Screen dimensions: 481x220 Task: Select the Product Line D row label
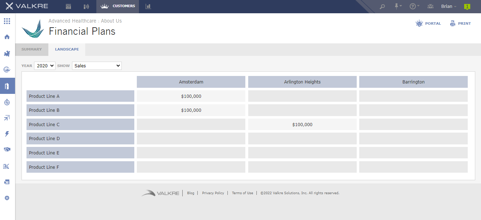point(80,138)
